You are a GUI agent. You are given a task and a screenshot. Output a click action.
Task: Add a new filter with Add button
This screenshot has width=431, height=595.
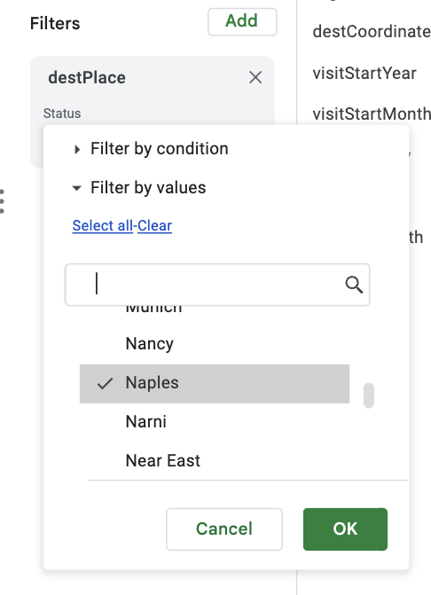tap(242, 21)
